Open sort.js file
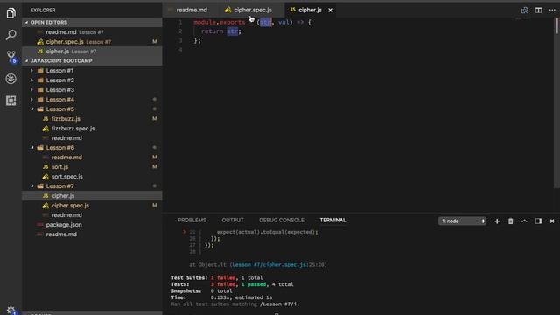Image resolution: width=560 pixels, height=315 pixels. pyautogui.click(x=92, y=167)
